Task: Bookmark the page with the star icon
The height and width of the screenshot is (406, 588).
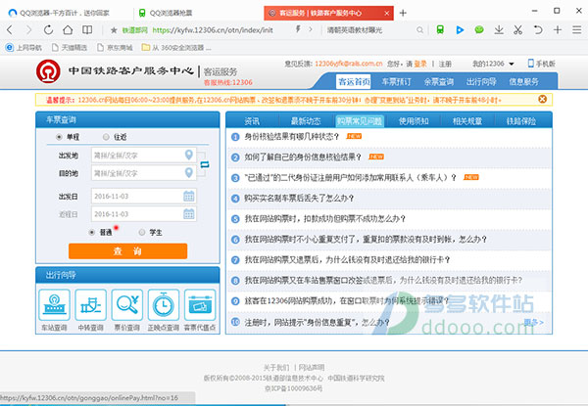Action: click(x=114, y=30)
